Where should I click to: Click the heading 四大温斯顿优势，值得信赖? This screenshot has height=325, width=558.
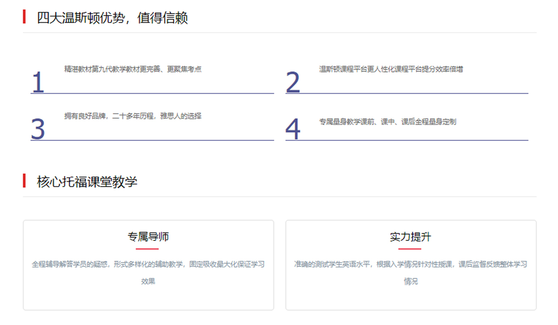[x=112, y=18]
